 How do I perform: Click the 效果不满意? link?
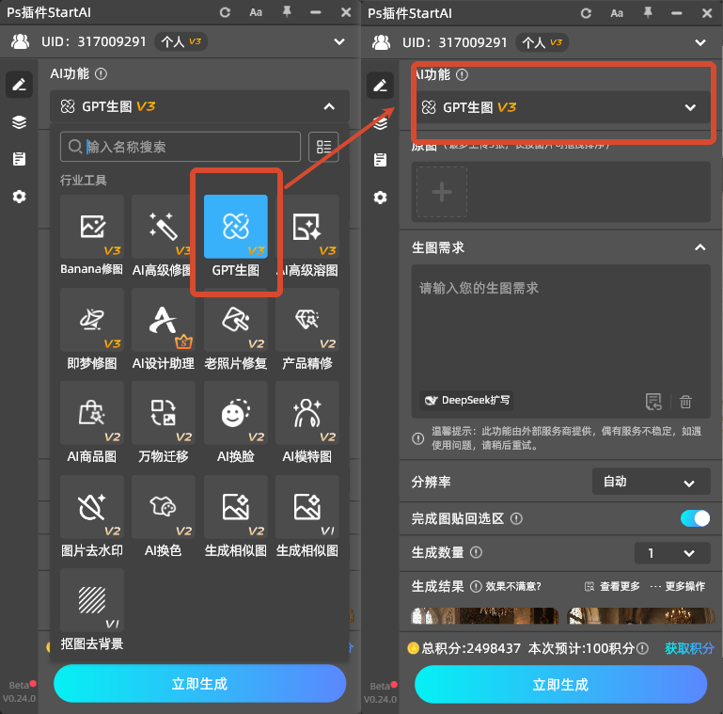513,586
